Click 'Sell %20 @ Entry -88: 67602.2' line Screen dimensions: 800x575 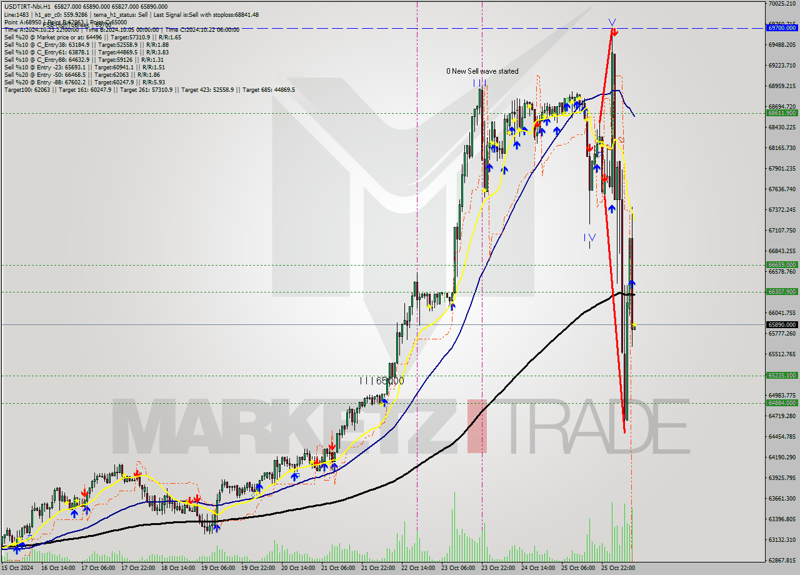click(84, 82)
